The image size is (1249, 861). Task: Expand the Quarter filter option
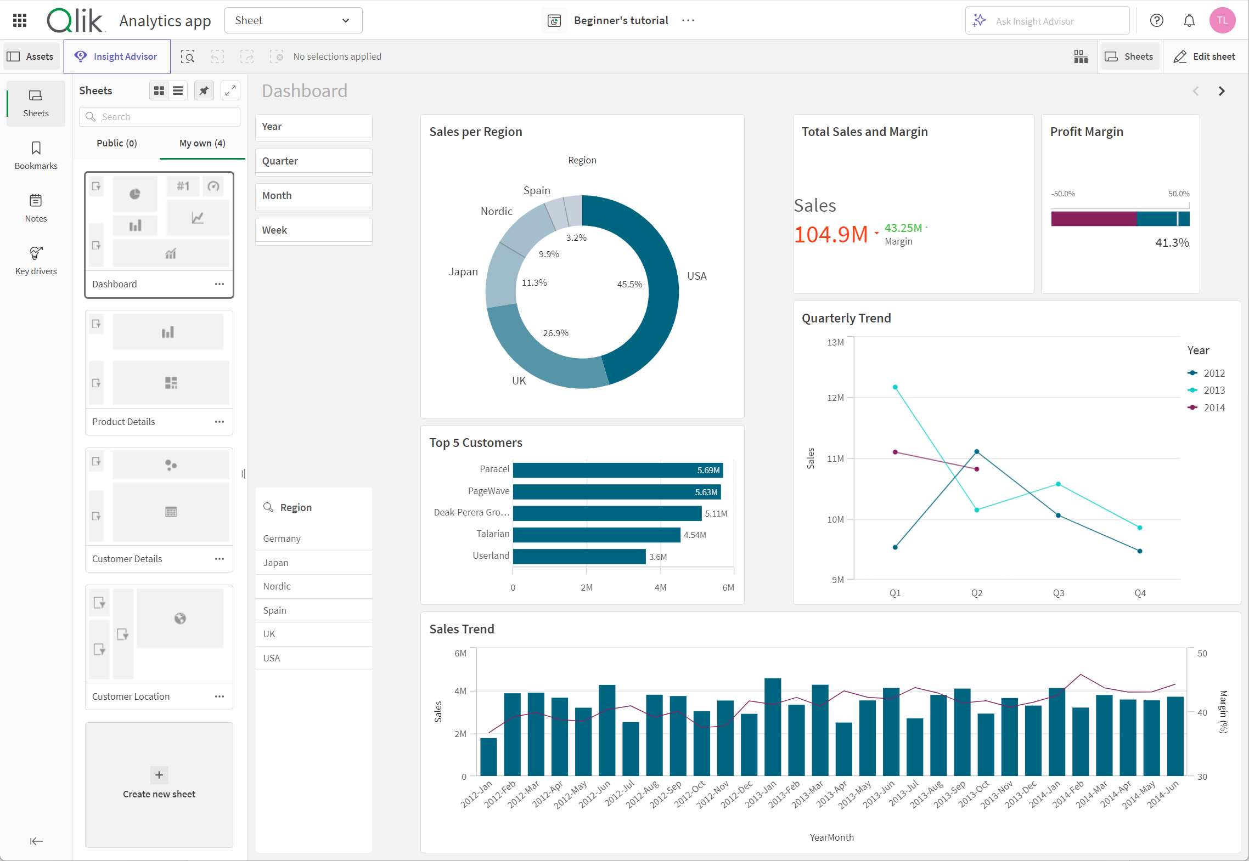(x=313, y=161)
